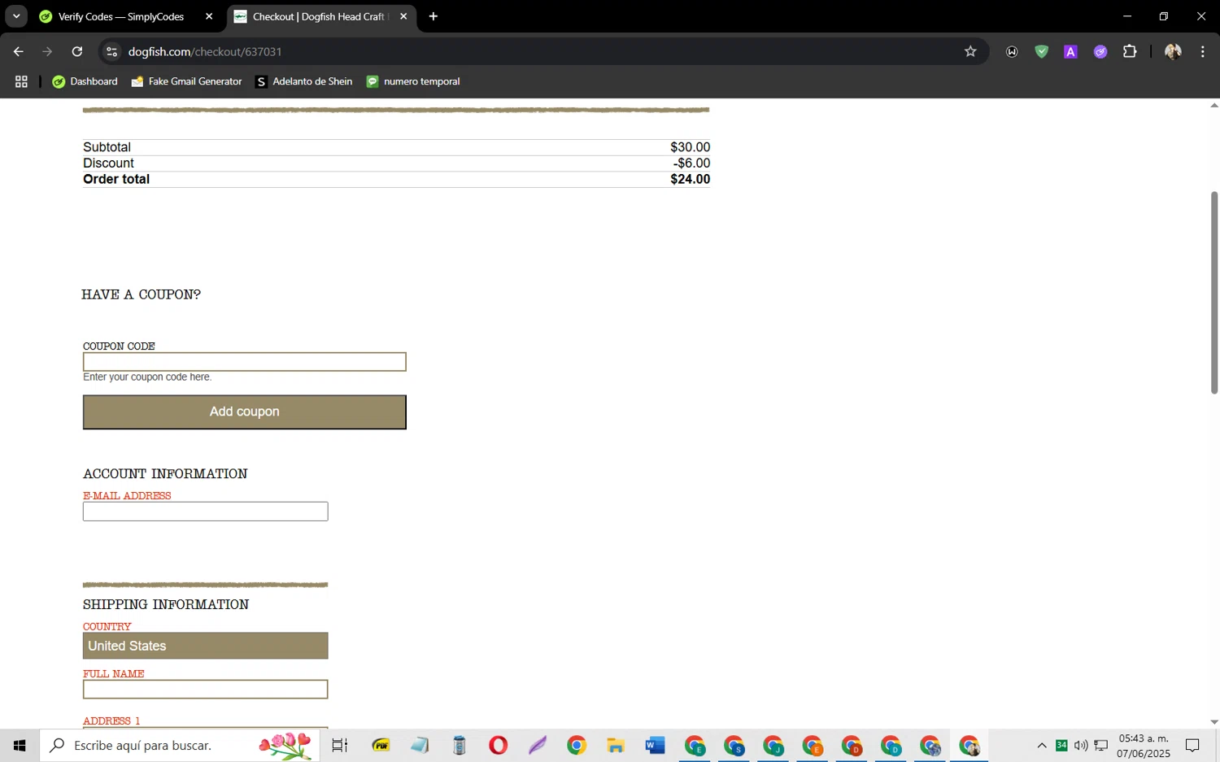Click the 'Enter your coupon code here.' hint
Viewport: 1220px width, 762px height.
tap(147, 377)
